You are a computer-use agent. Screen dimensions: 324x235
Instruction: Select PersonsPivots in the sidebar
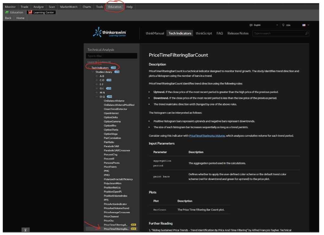point(112,163)
